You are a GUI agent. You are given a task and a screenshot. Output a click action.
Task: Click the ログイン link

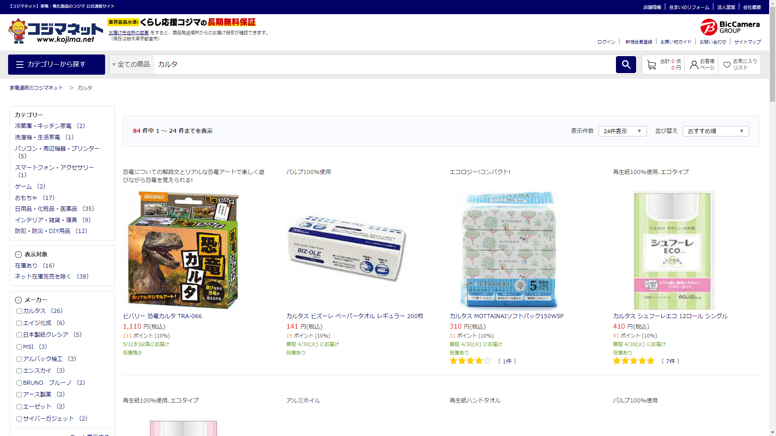click(606, 42)
